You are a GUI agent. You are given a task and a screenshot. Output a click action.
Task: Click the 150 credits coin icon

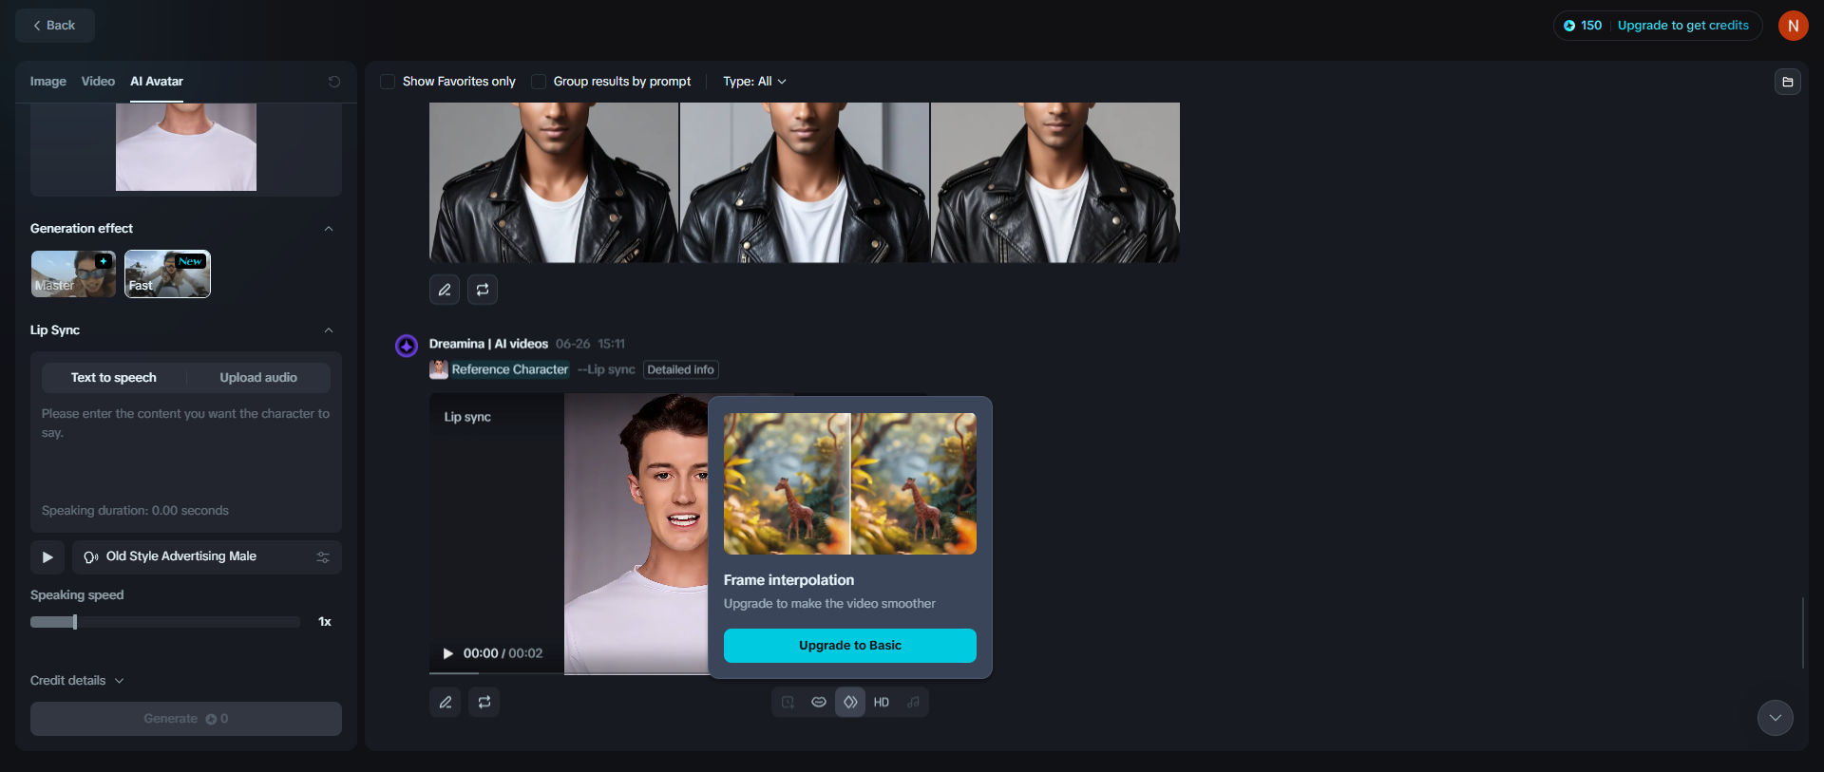1569,26
